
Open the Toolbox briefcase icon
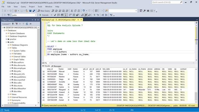[148, 11]
